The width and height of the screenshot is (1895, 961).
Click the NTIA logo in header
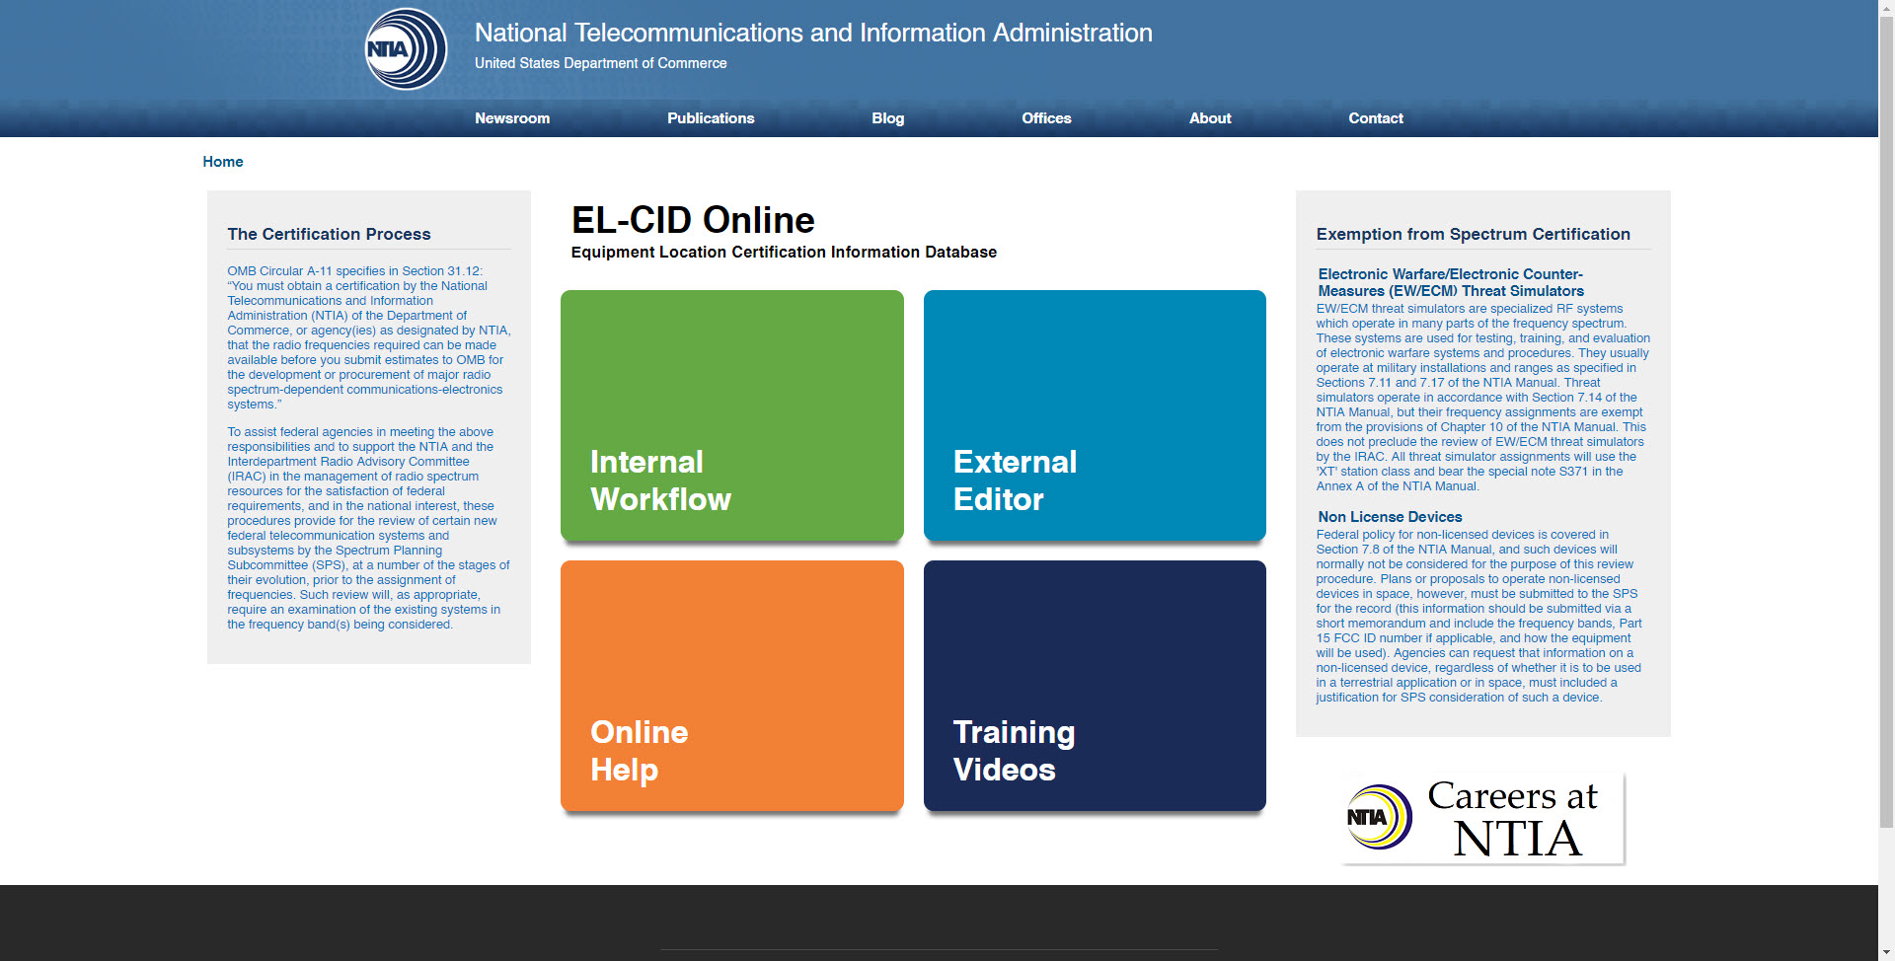tap(407, 49)
